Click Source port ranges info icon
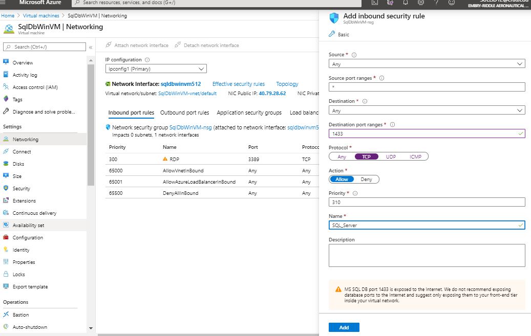 coord(381,78)
